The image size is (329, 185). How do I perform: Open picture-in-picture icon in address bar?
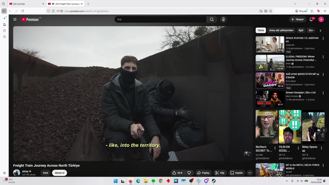[x=261, y=11]
